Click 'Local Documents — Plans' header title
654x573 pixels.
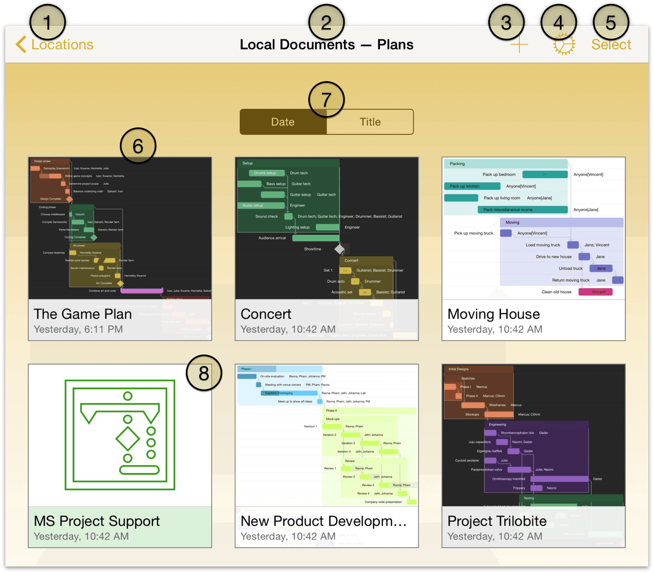[326, 44]
